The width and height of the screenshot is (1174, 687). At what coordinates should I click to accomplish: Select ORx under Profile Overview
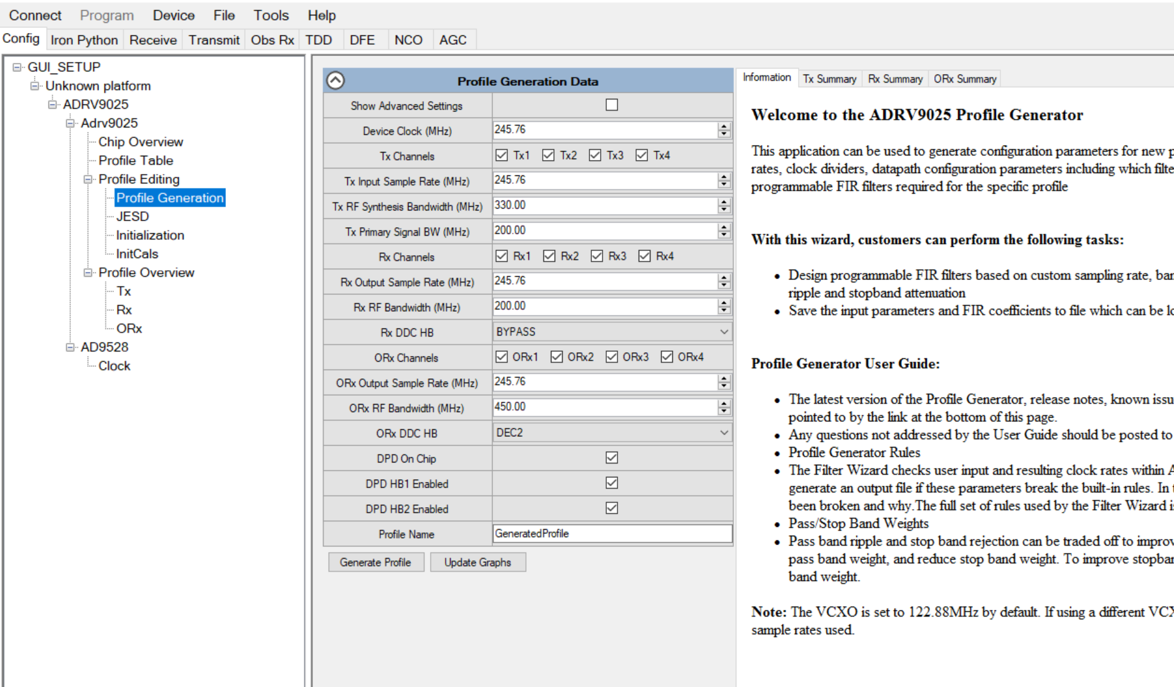pos(129,329)
